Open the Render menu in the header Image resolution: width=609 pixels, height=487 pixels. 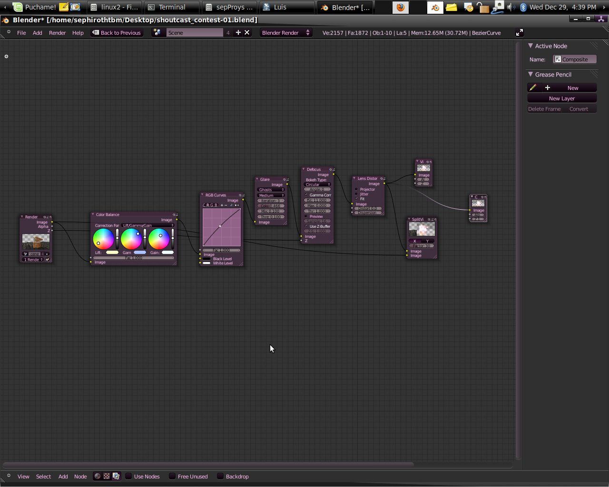click(57, 32)
